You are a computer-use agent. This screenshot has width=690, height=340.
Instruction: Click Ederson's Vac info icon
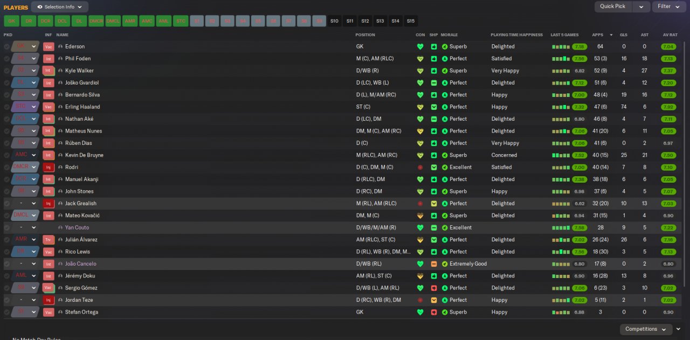(x=49, y=46)
